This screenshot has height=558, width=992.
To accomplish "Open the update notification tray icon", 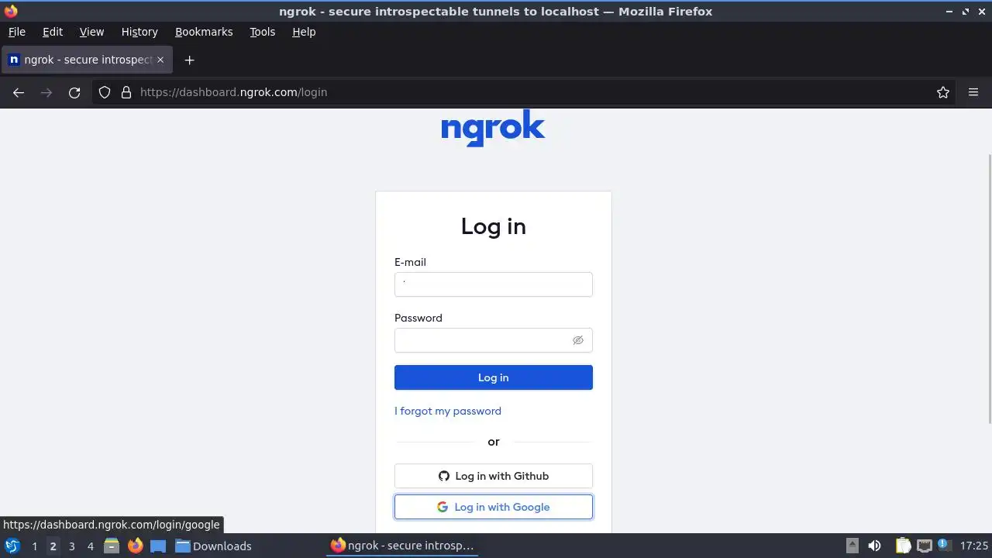I will coord(943,546).
